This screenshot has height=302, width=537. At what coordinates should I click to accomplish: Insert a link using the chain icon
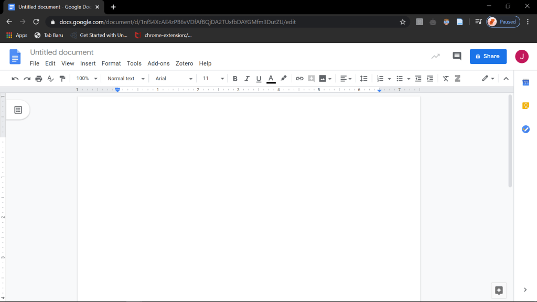click(299, 79)
